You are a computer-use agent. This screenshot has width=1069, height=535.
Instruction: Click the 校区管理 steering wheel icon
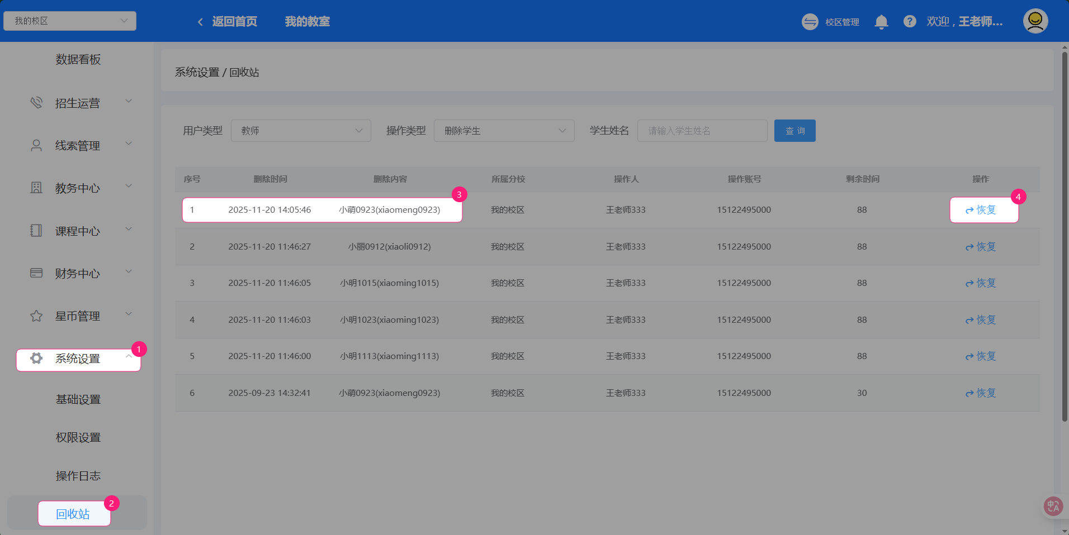click(810, 21)
